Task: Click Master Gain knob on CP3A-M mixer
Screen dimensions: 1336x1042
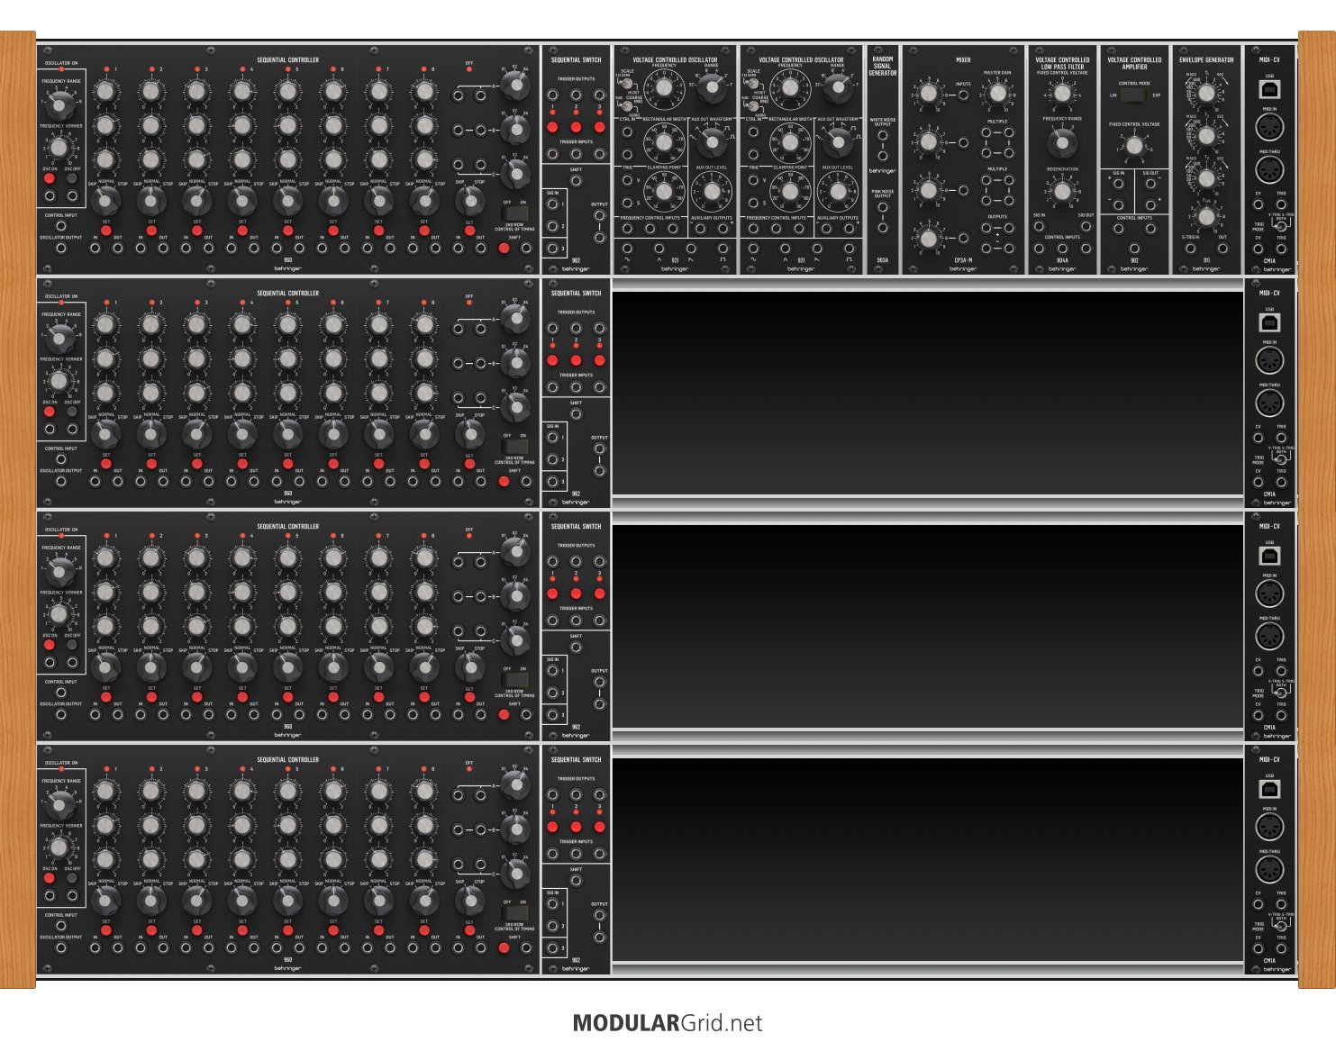Action: [997, 94]
